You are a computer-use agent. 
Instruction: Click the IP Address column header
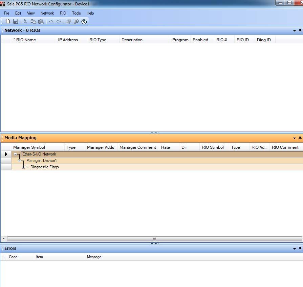tap(71, 40)
